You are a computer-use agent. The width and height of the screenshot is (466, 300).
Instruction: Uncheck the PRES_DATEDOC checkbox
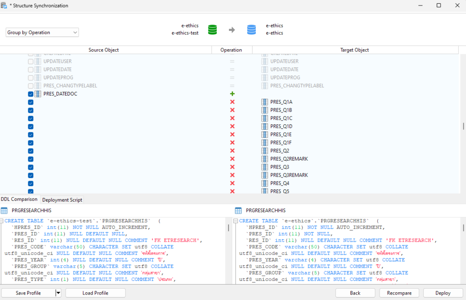[x=31, y=94]
